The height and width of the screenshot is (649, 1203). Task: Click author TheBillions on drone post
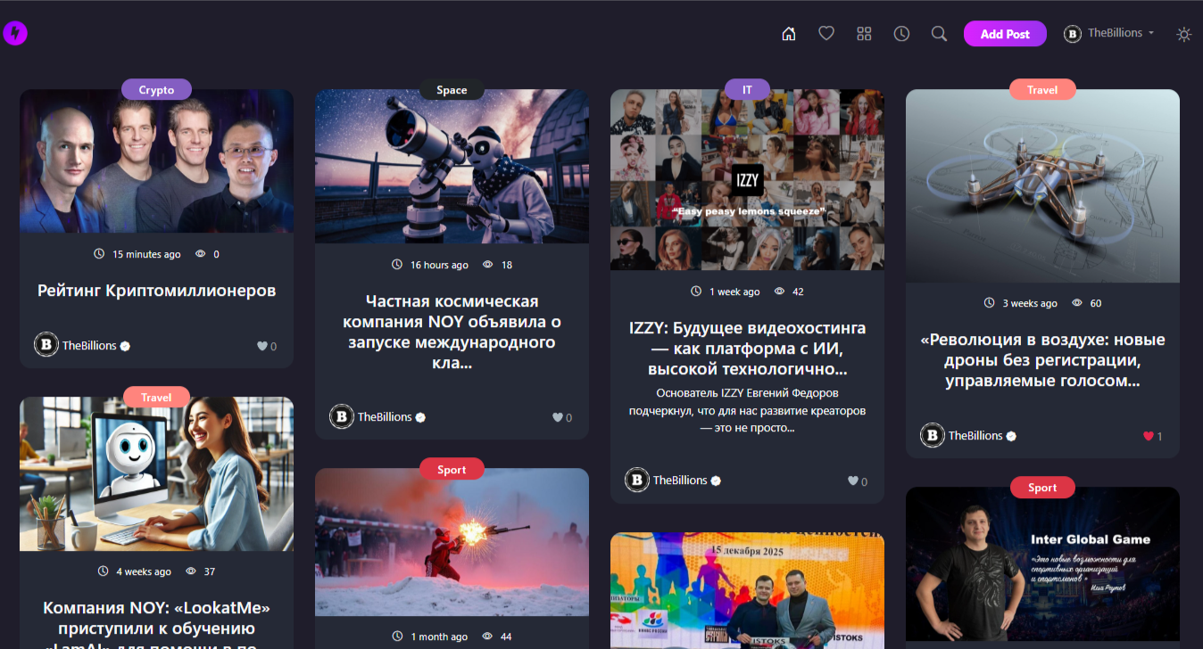point(975,435)
